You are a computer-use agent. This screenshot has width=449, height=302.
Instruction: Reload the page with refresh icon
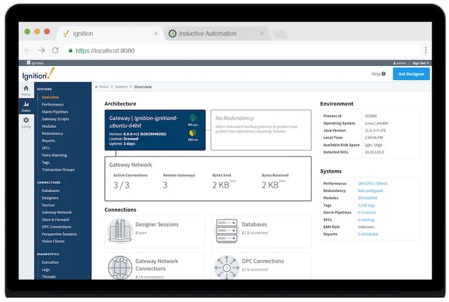click(55, 50)
